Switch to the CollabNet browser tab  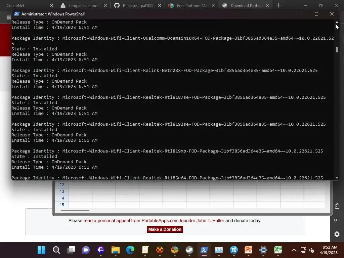[15, 5]
